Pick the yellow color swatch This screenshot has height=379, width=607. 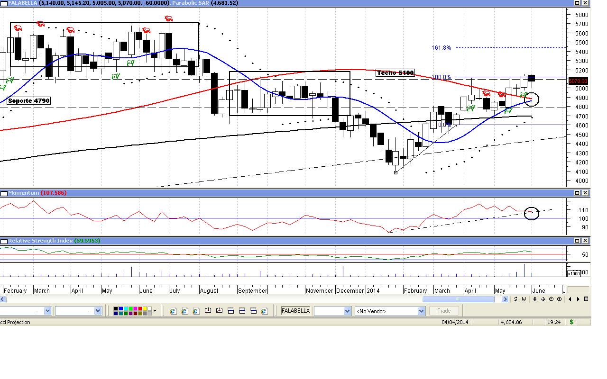144,309
